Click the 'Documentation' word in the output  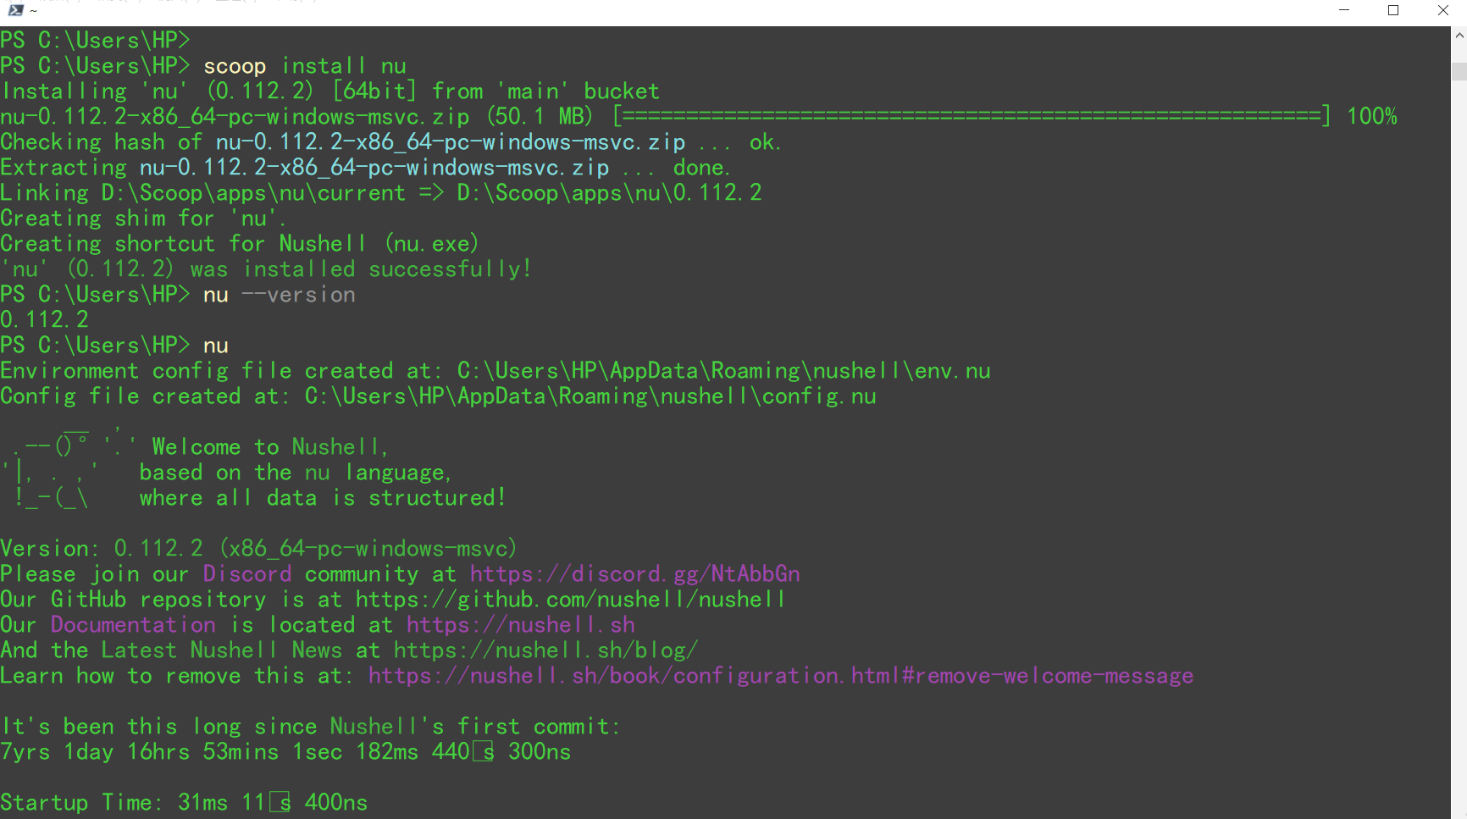(x=133, y=625)
